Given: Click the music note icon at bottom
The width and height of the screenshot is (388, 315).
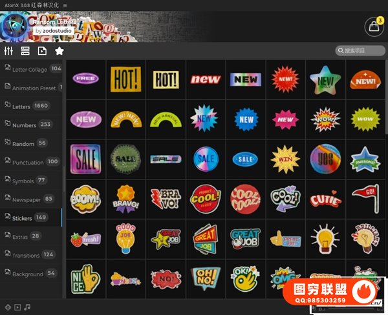Looking at the screenshot, I should [x=27, y=307].
